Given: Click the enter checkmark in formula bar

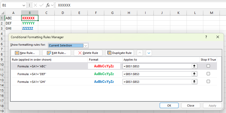Looking at the screenshot, I should pos(42,5).
